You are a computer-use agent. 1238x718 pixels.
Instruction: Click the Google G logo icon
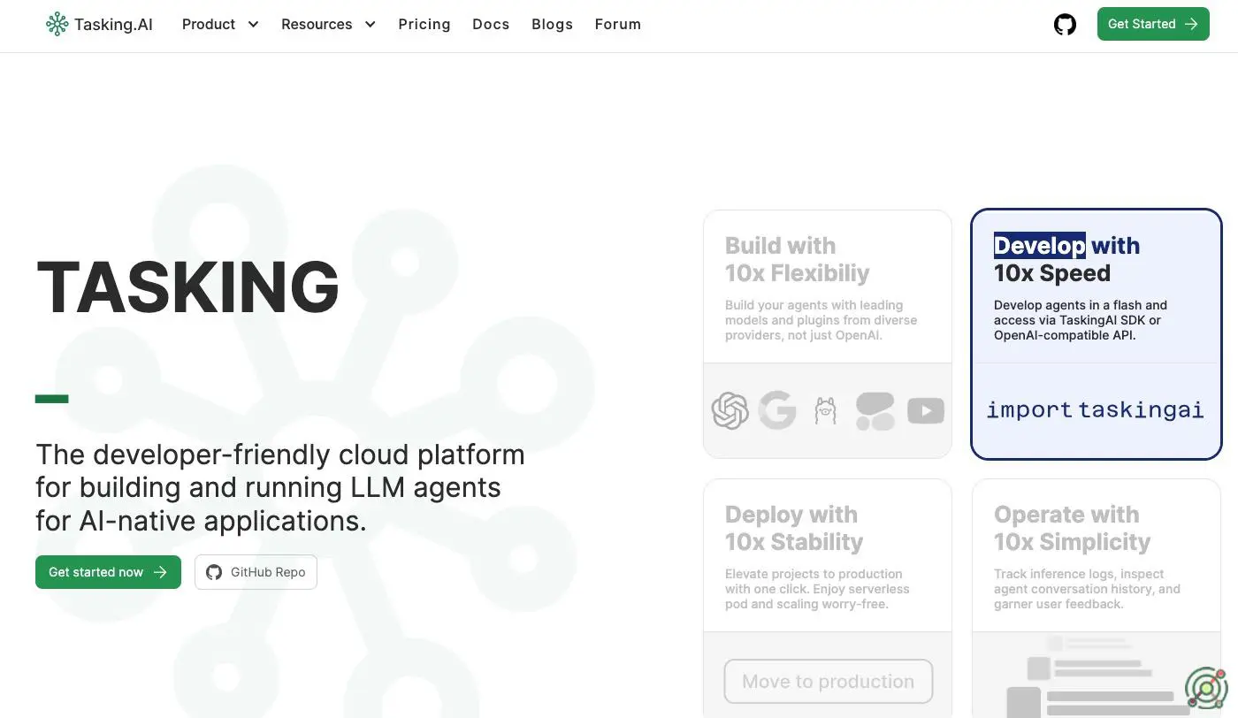click(777, 410)
